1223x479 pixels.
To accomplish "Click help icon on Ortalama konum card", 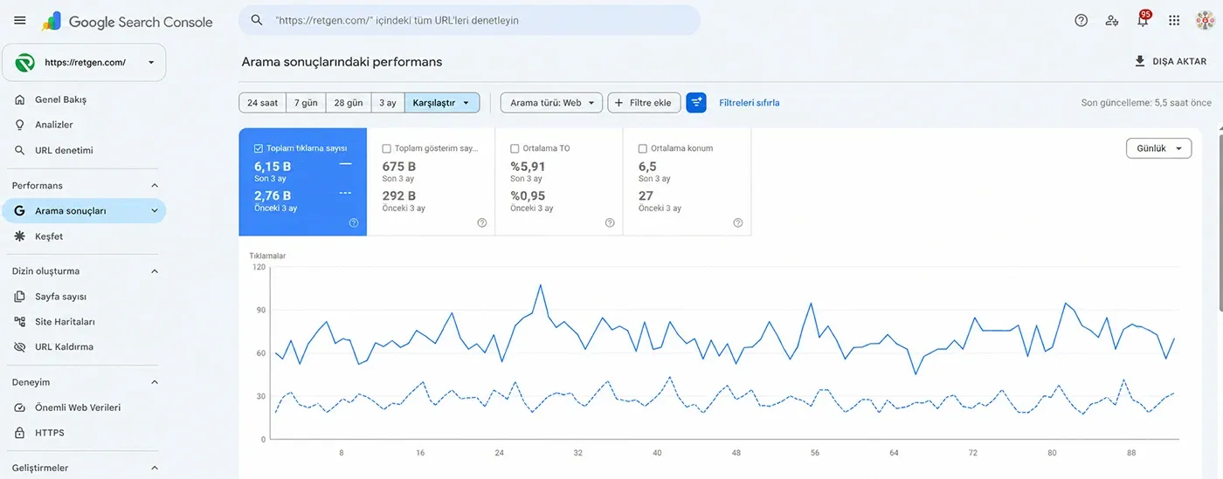I will [738, 223].
